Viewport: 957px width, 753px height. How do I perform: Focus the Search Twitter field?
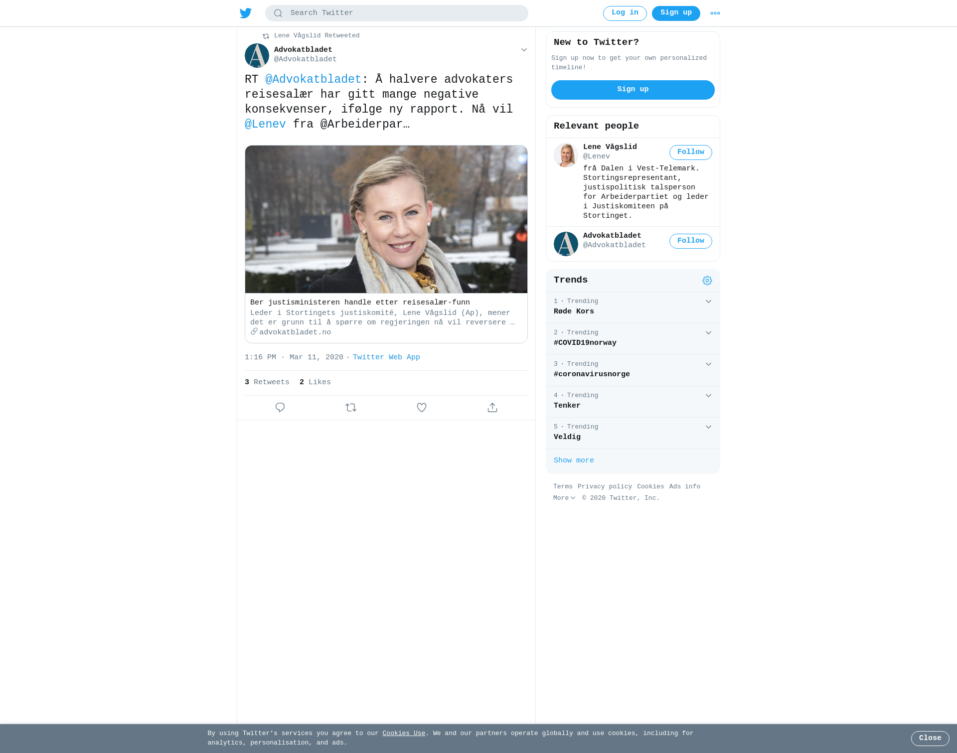coord(397,13)
